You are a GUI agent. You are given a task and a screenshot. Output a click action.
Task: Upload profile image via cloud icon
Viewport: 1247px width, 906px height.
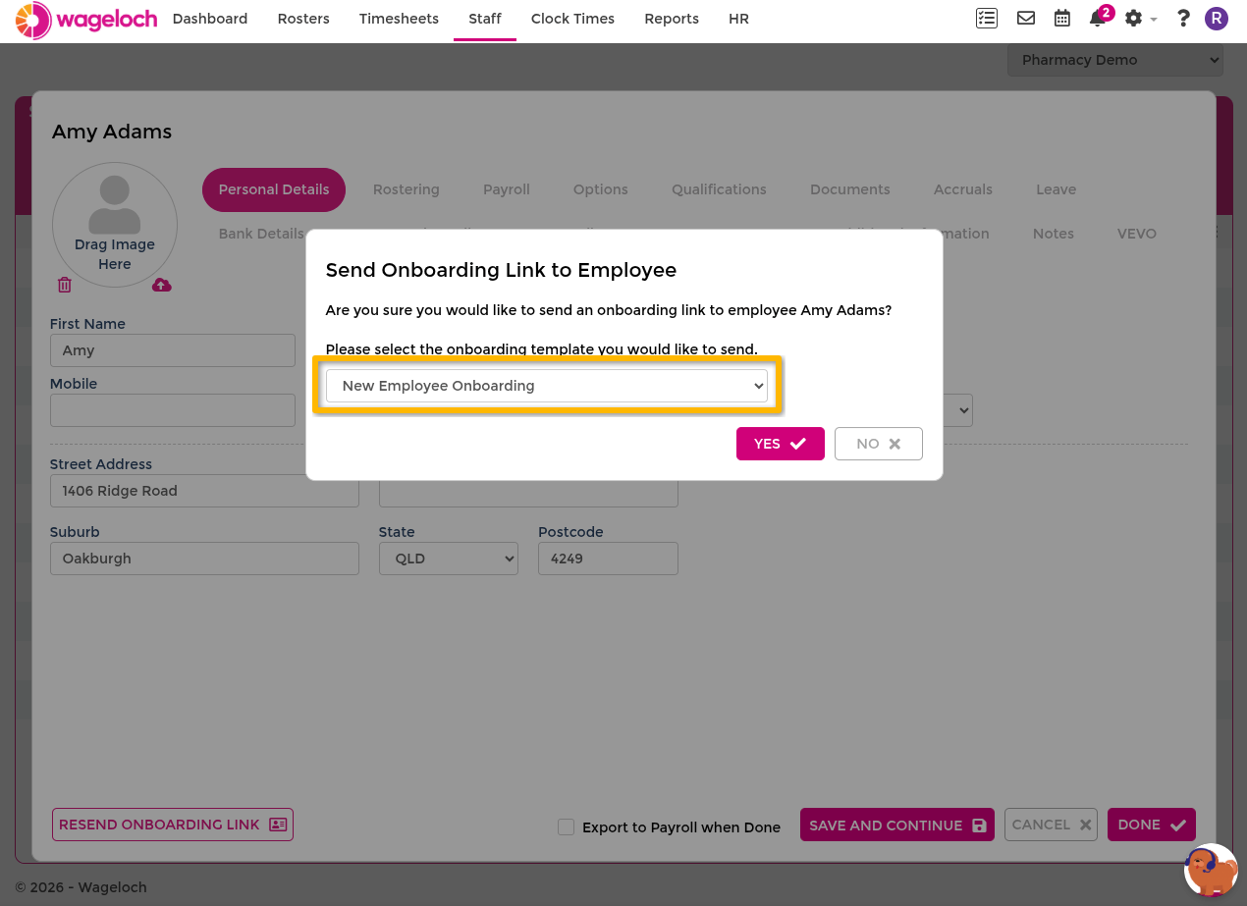click(162, 285)
